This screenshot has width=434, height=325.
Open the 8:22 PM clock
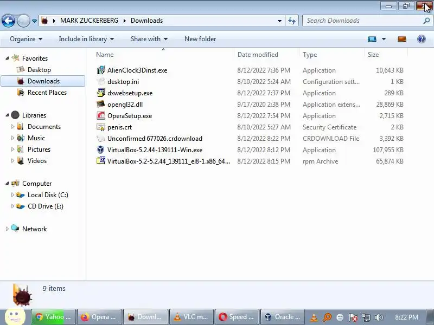click(406, 317)
